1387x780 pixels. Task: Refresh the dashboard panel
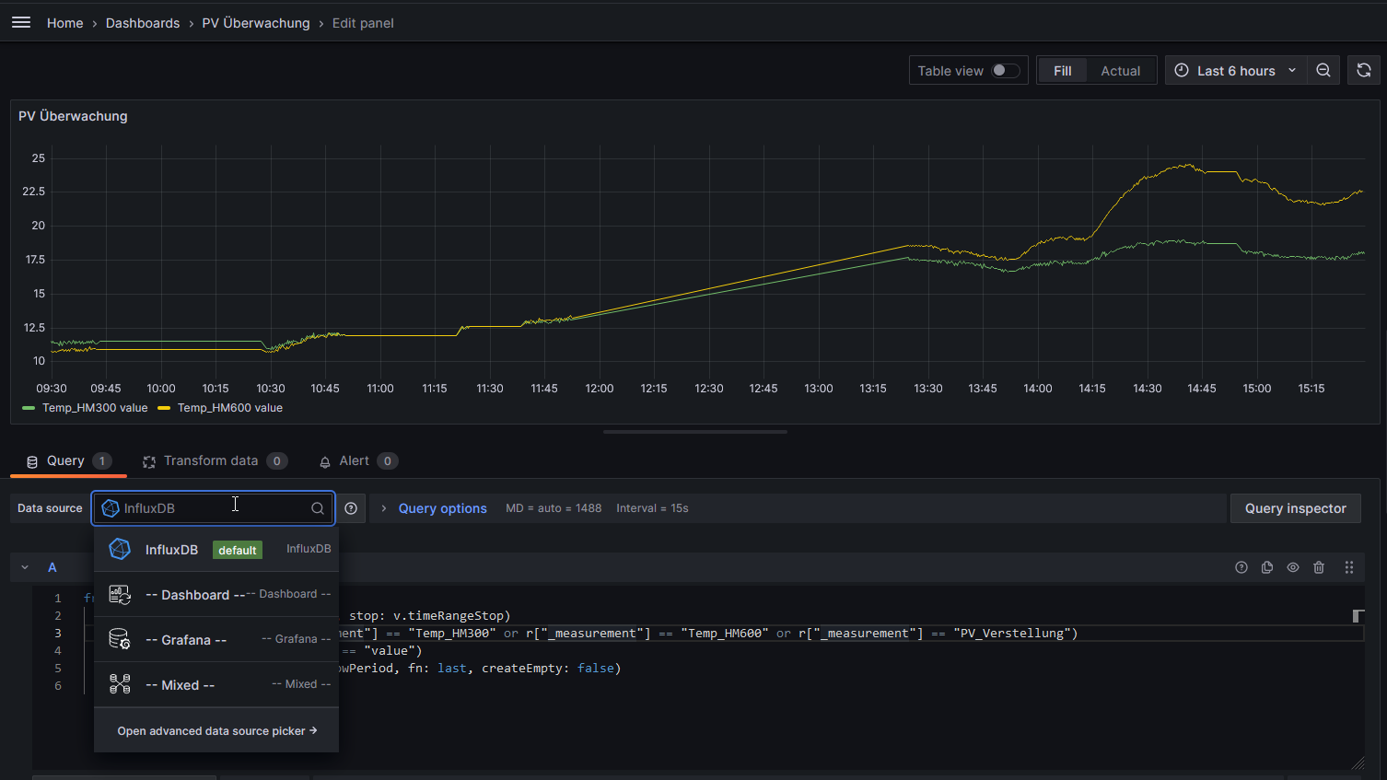point(1364,71)
